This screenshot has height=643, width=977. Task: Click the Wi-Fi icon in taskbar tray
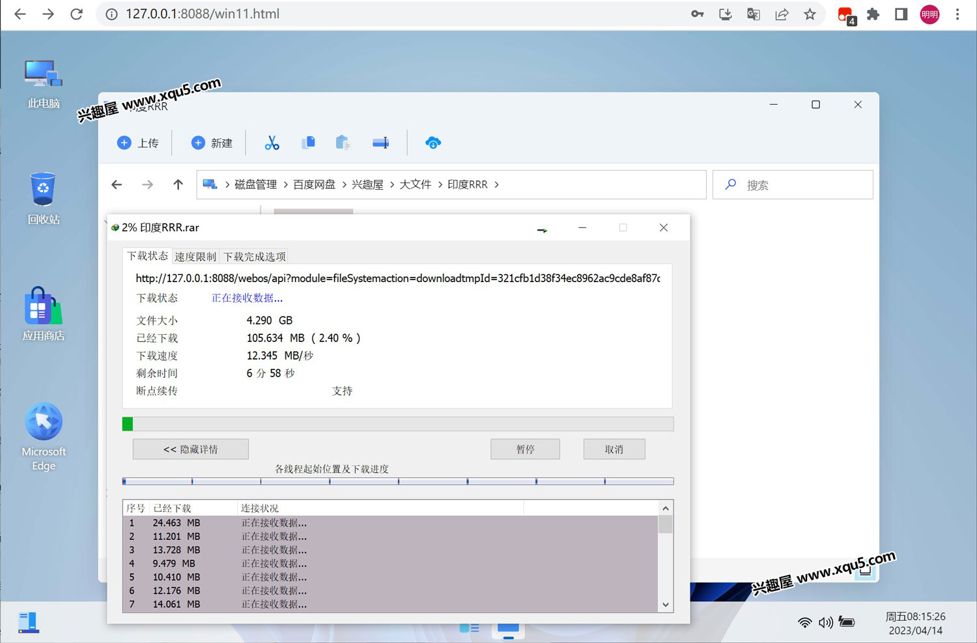(805, 622)
